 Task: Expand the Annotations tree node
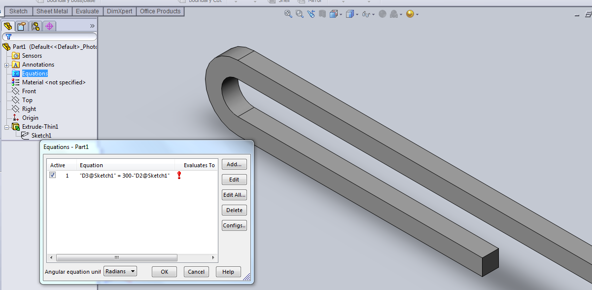(x=7, y=65)
